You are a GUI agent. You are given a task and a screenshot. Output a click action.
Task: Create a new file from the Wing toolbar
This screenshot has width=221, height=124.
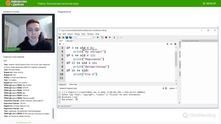tap(59, 37)
